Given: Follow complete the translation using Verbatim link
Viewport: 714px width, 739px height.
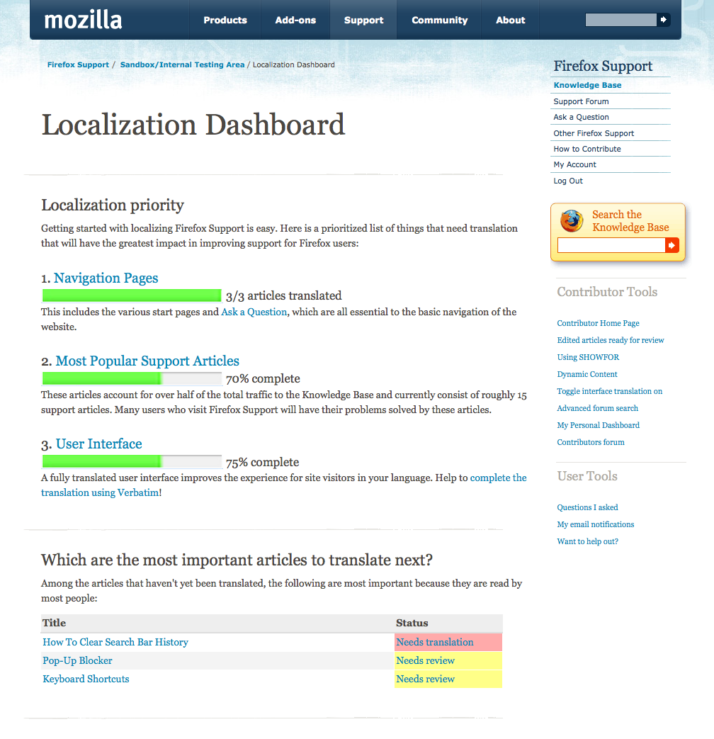Looking at the screenshot, I should click(x=498, y=478).
